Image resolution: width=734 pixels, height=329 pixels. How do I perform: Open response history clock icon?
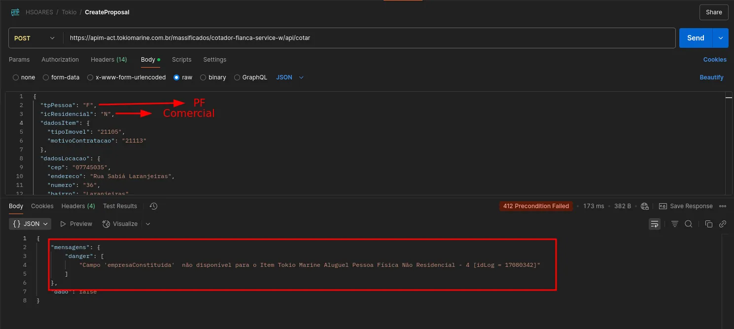153,206
